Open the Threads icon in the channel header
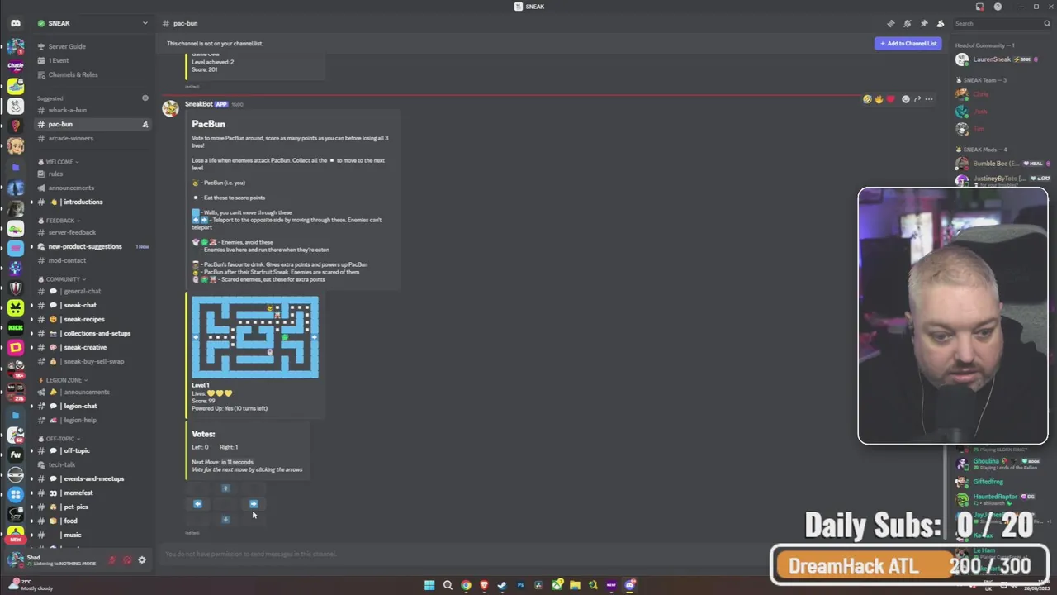The height and width of the screenshot is (595, 1057). pos(890,23)
